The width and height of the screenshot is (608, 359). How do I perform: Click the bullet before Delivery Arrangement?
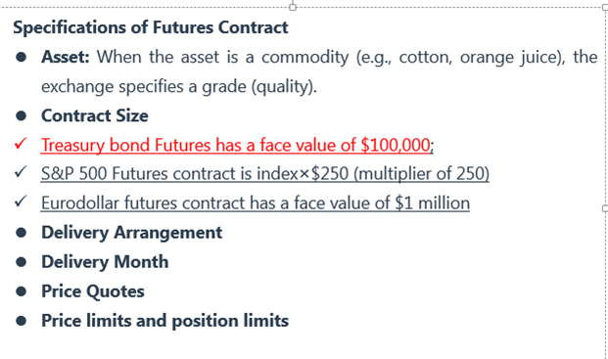(x=21, y=233)
